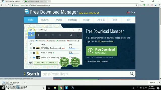Click the Task View taskbar icon
The image size is (161, 90).
[x=49, y=88]
